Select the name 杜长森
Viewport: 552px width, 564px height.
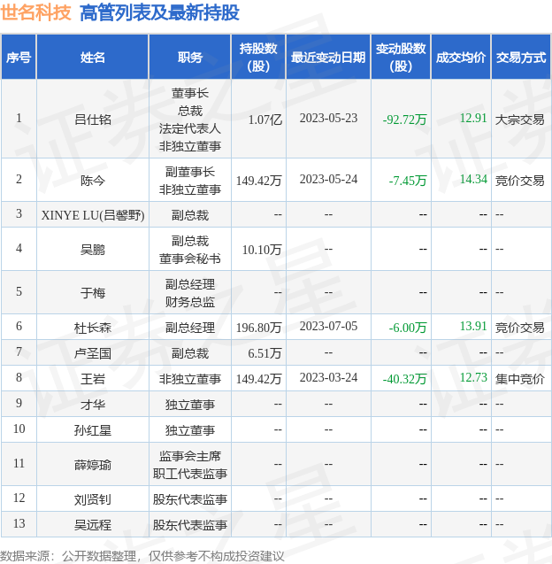click(93, 328)
